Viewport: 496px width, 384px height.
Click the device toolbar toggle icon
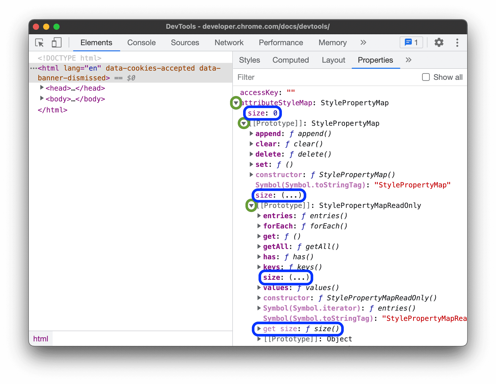56,43
